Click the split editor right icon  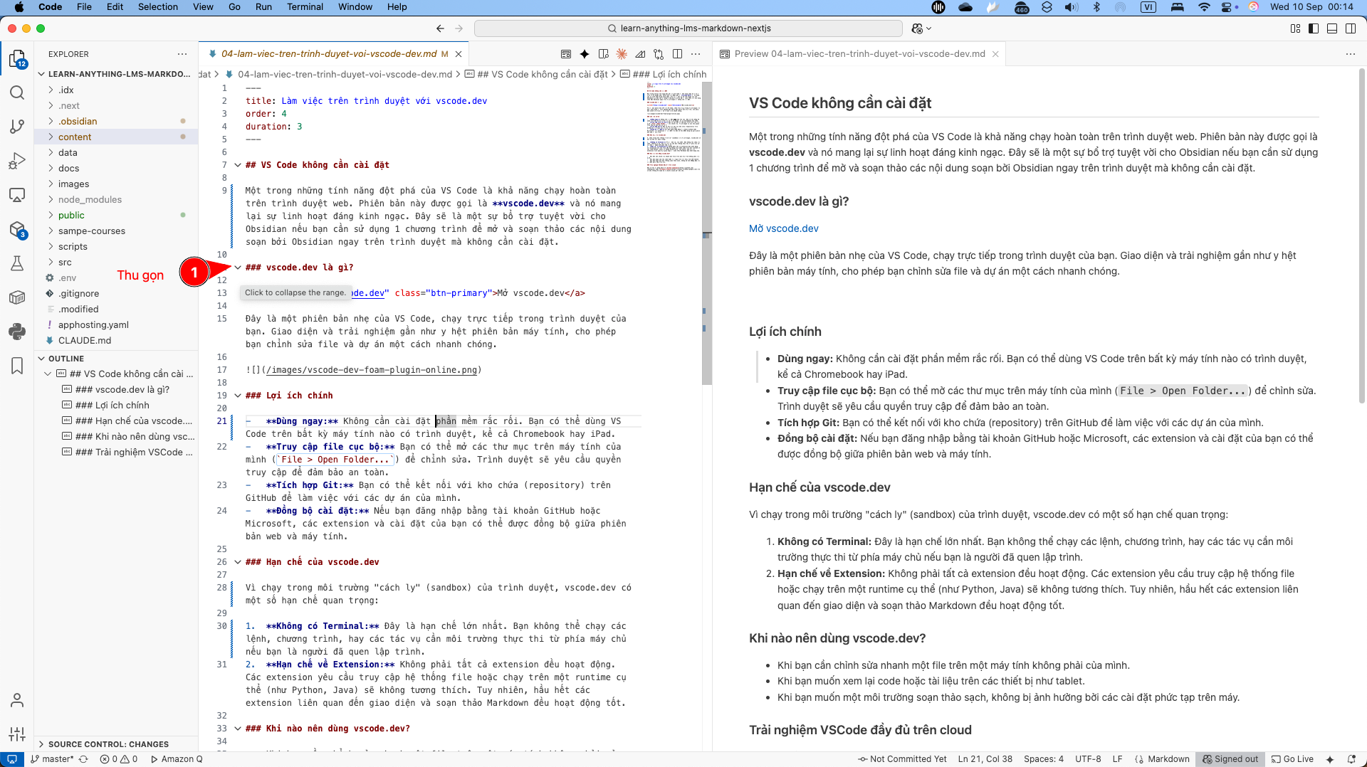pyautogui.click(x=677, y=54)
